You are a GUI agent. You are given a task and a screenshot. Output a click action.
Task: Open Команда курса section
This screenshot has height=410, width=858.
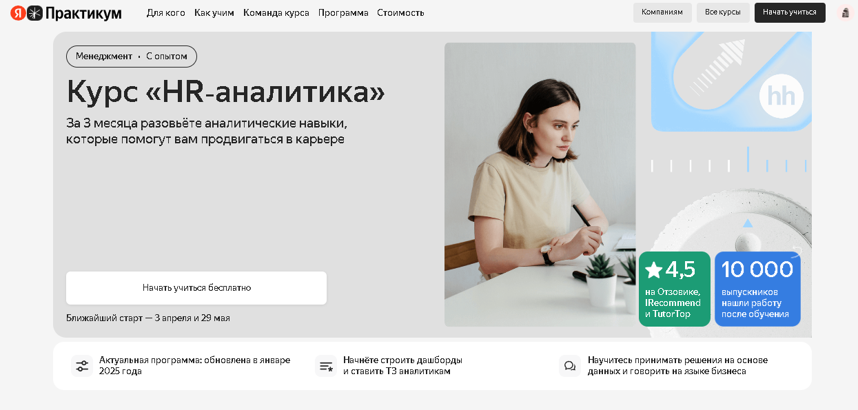coord(276,12)
